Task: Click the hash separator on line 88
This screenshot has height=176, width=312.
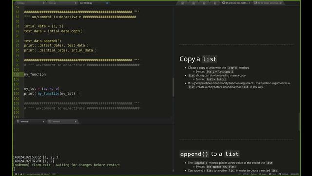Action: click(x=82, y=12)
